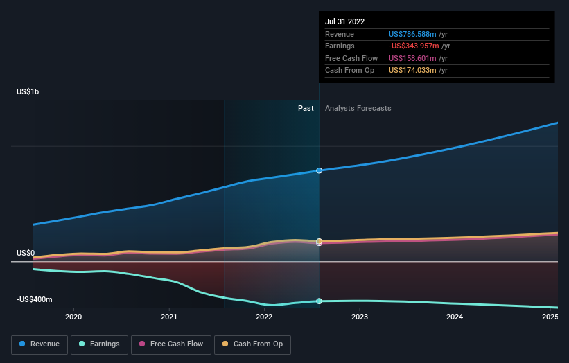The width and height of the screenshot is (569, 363).
Task: Select the blue Revenue data point marker
Action: pos(319,170)
